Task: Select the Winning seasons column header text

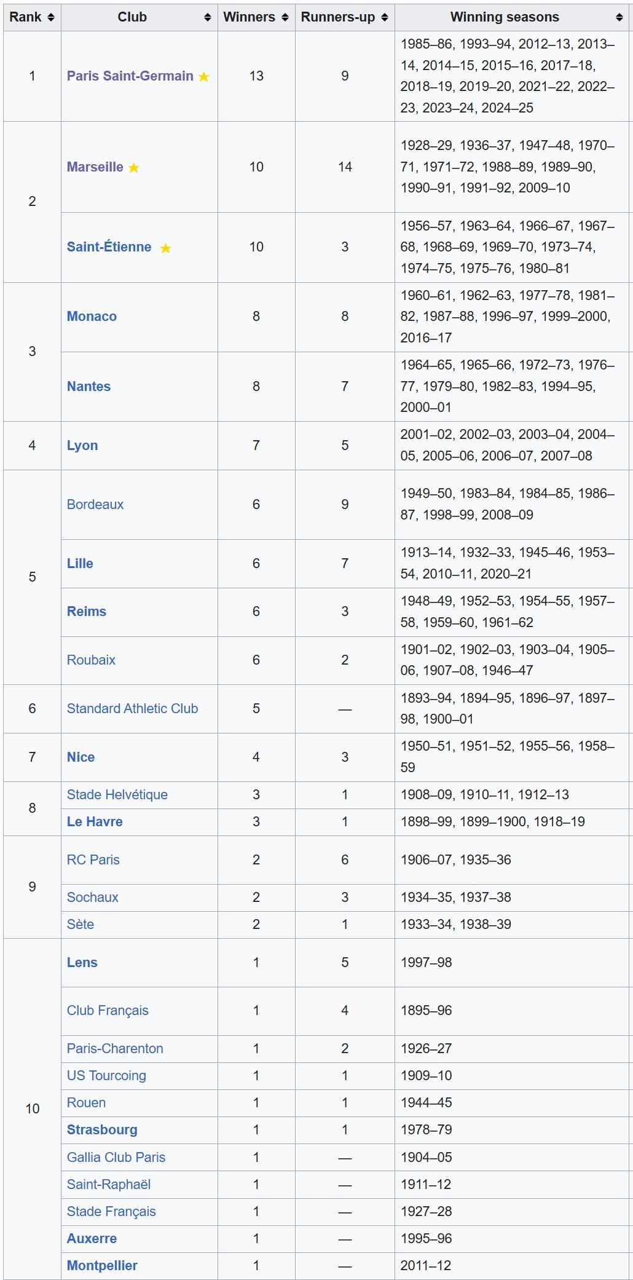Action: (x=504, y=17)
